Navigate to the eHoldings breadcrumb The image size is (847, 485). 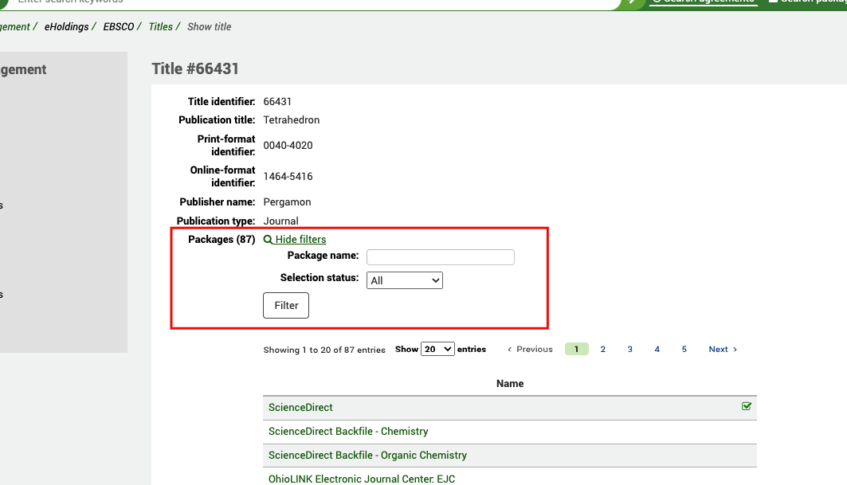tap(68, 26)
